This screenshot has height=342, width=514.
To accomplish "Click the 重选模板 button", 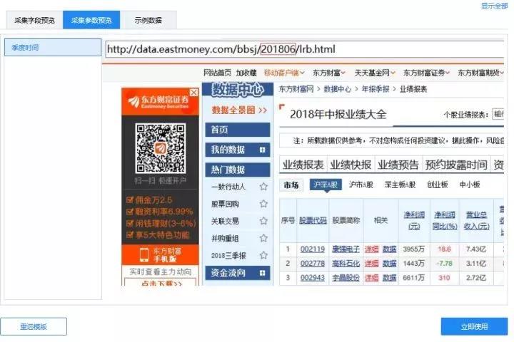I will click(34, 326).
